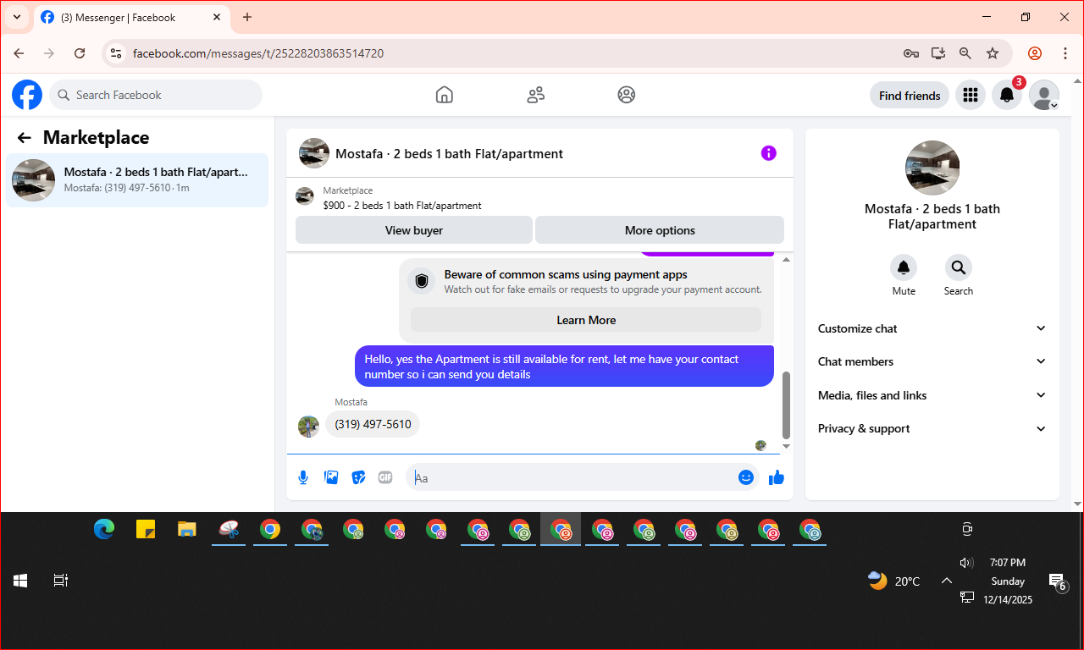Click the browser address bar URL
Screen dimensions: 1084x650
pyautogui.click(x=258, y=53)
